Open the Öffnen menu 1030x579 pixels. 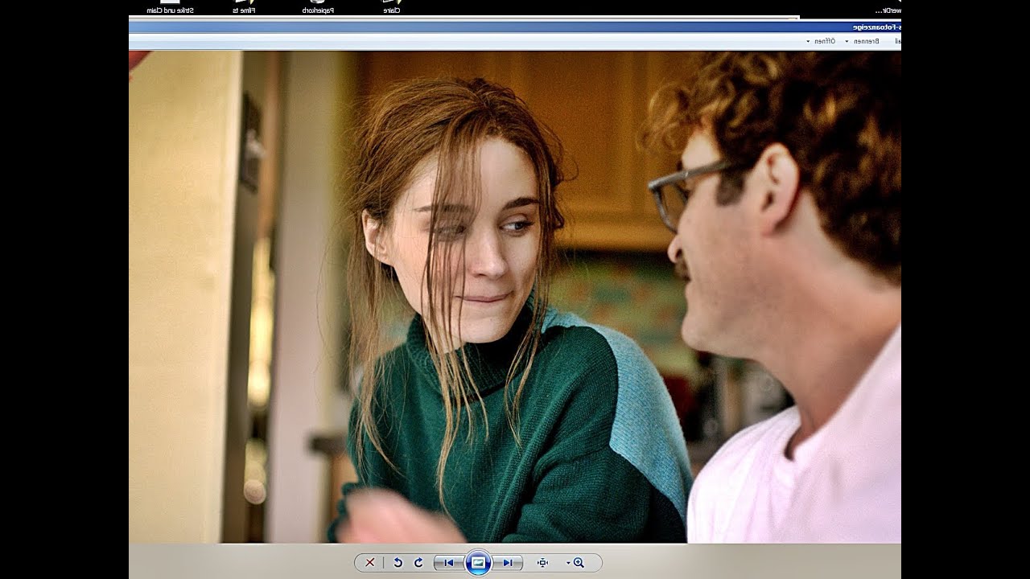pos(825,41)
